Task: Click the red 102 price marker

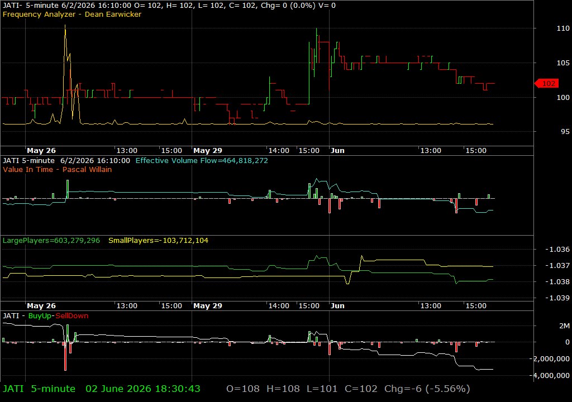Action: [x=546, y=84]
